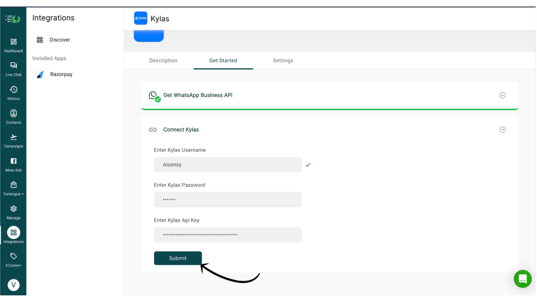
Task: Open the EComm+ tag icon
Action: pos(13,256)
